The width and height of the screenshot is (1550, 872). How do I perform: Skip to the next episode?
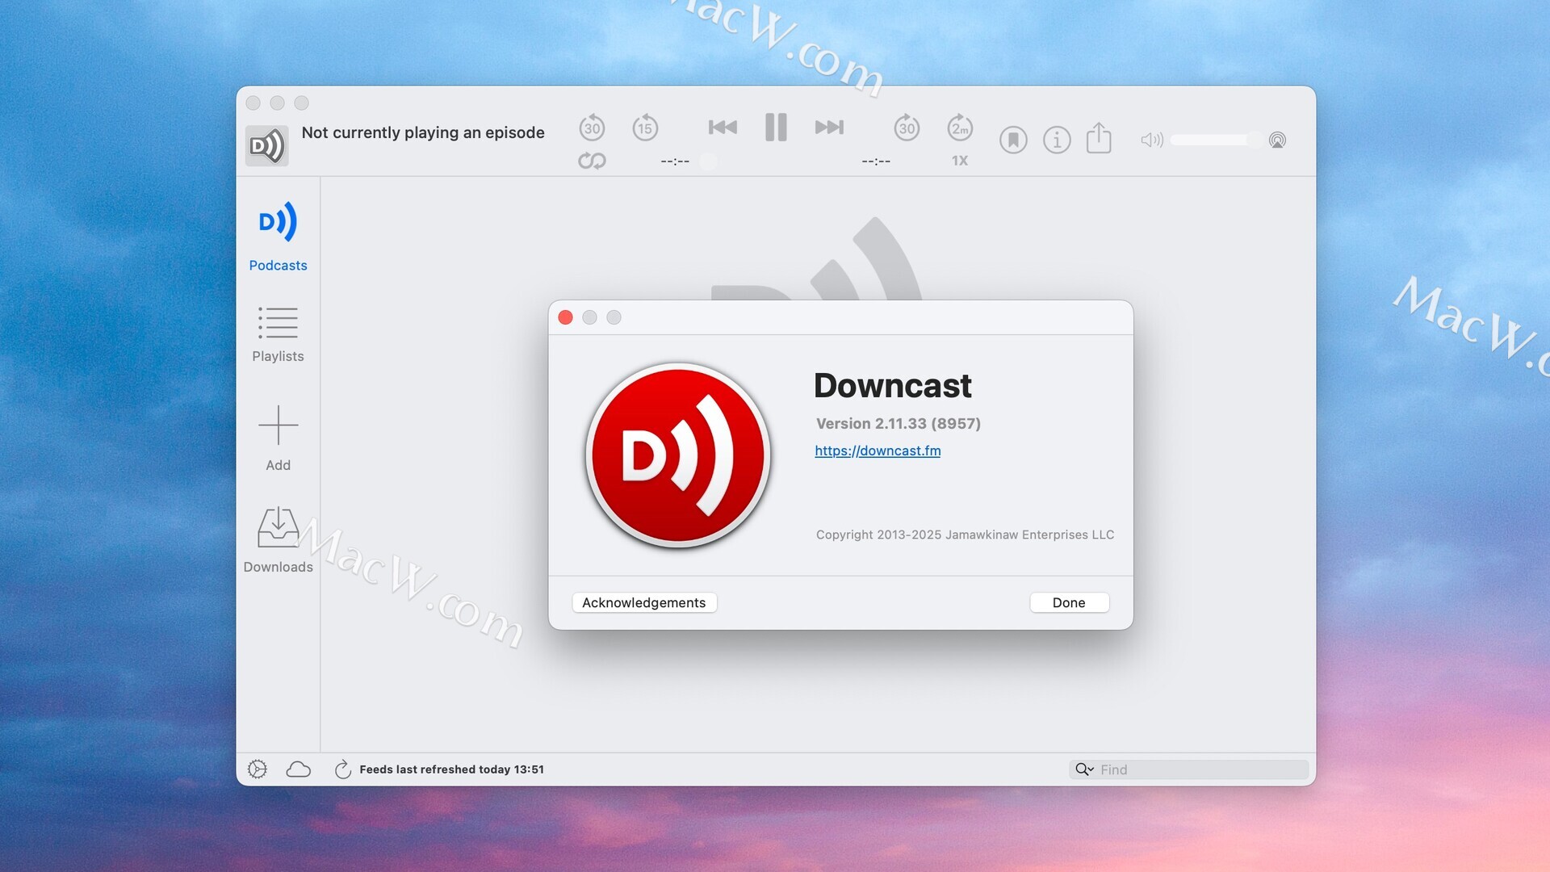point(829,127)
